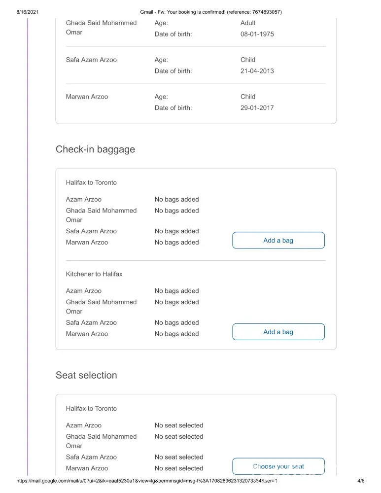Screen dimensions: 381x493
Task: Select the Kitchener to Halifax route label
Action: pos(94,274)
